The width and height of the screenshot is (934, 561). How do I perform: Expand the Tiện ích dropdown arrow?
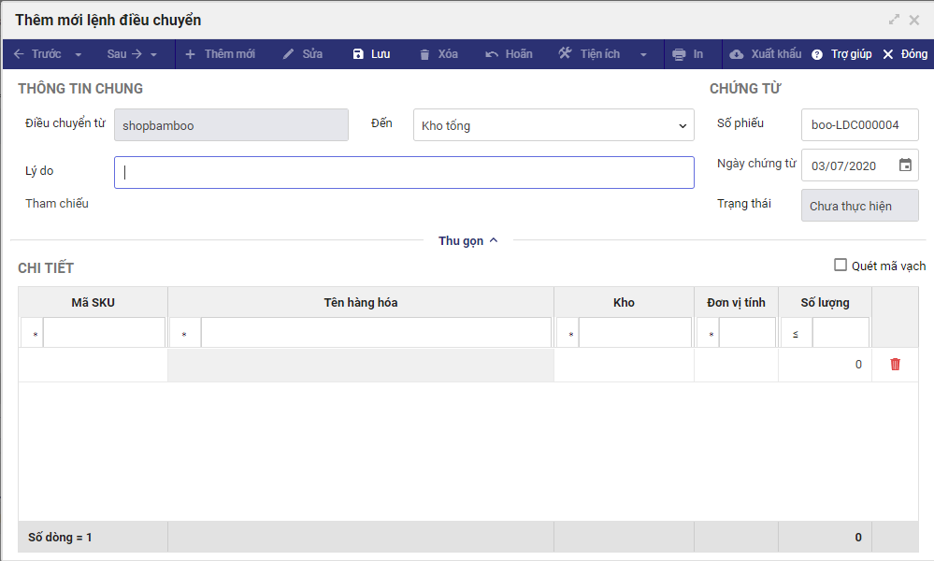(x=643, y=54)
